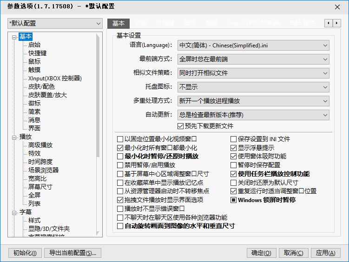Open the 自动更新 dropdown
The width and height of the screenshot is (349, 262).
[x=253, y=115]
